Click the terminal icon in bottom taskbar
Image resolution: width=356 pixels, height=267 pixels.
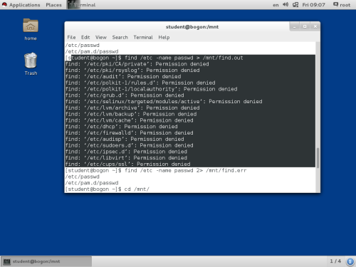tap(7, 261)
